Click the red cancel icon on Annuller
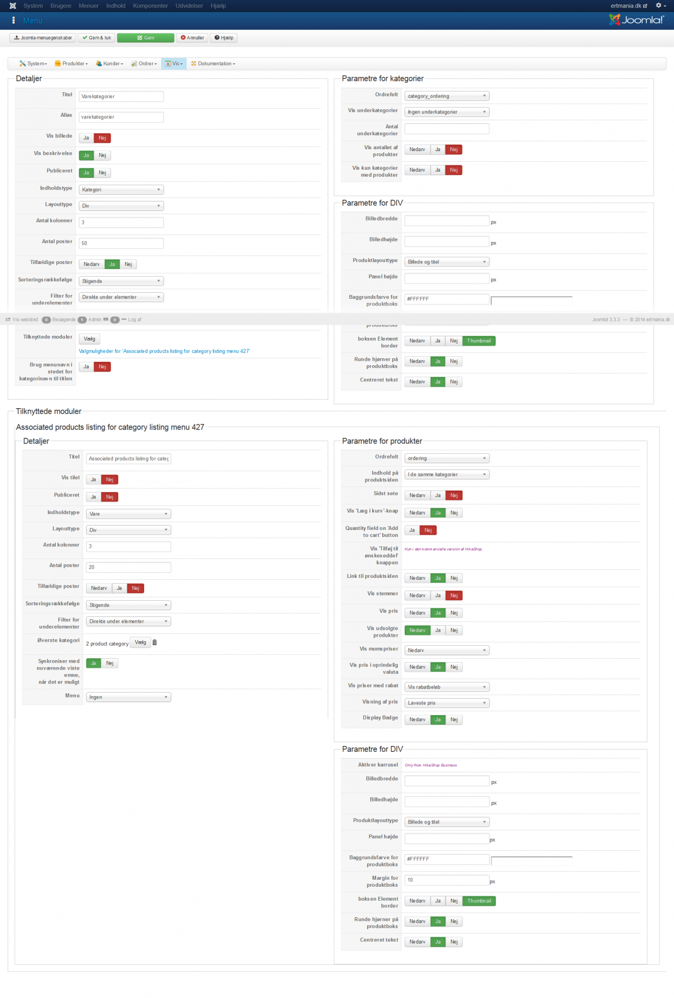The image size is (674, 998). click(x=183, y=38)
